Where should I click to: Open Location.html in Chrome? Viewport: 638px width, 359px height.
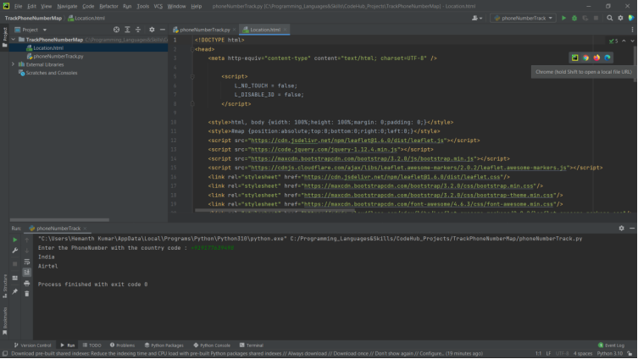point(585,58)
